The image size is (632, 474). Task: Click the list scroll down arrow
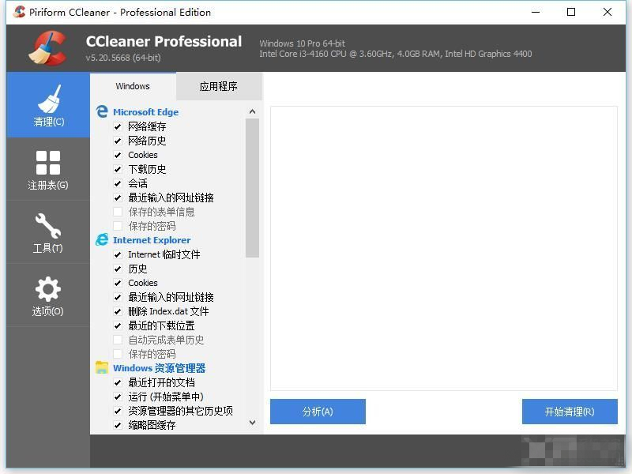click(x=252, y=423)
